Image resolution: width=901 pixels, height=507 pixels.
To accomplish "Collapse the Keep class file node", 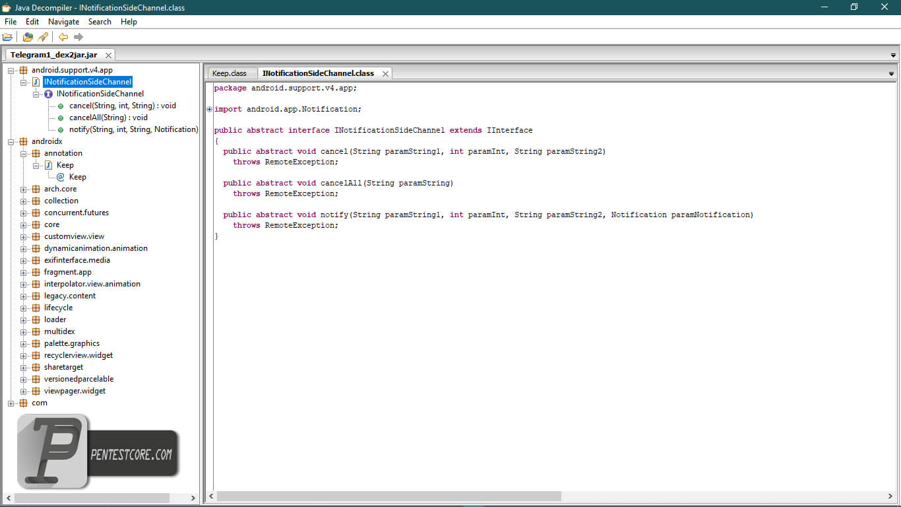I will pos(36,165).
